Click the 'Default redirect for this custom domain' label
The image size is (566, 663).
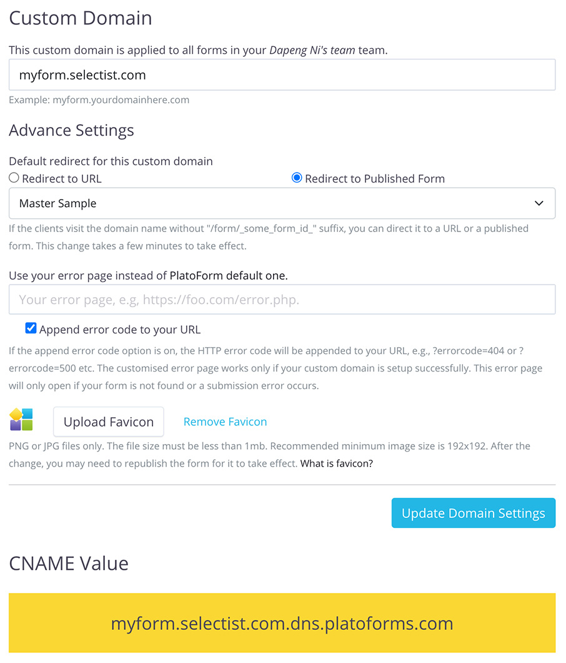(x=111, y=161)
